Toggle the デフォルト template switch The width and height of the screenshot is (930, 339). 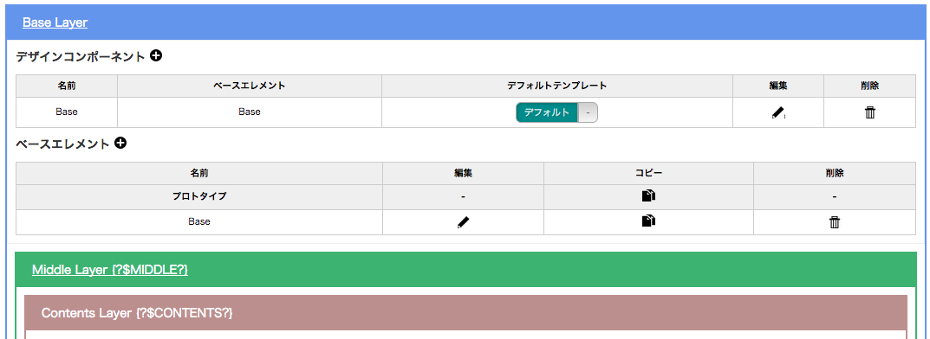pyautogui.click(x=556, y=112)
